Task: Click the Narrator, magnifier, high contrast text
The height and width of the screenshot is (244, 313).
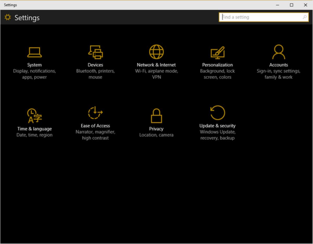Action: pos(95,135)
